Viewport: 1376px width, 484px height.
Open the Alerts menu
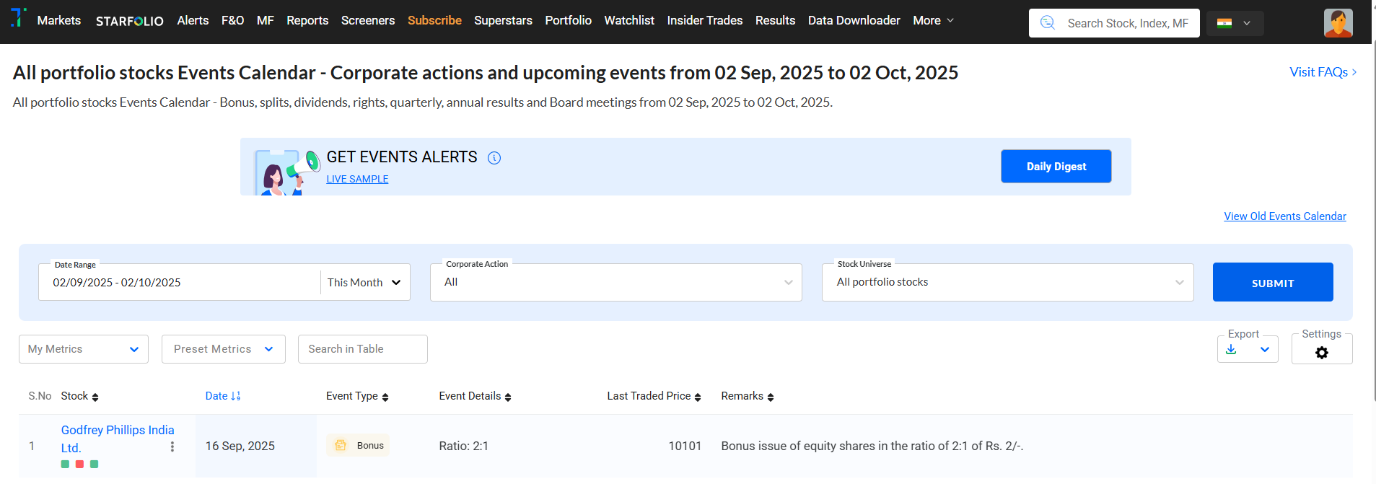click(x=193, y=21)
